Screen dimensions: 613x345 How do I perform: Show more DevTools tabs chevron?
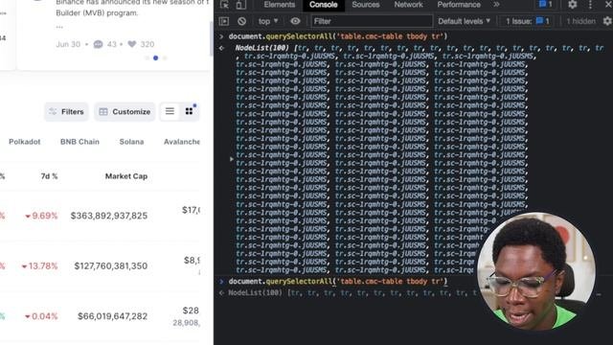[496, 5]
